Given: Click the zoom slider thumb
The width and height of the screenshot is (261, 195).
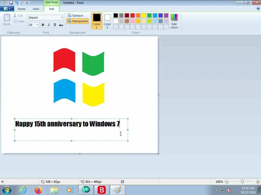Looking at the screenshot, I should 242,182.
